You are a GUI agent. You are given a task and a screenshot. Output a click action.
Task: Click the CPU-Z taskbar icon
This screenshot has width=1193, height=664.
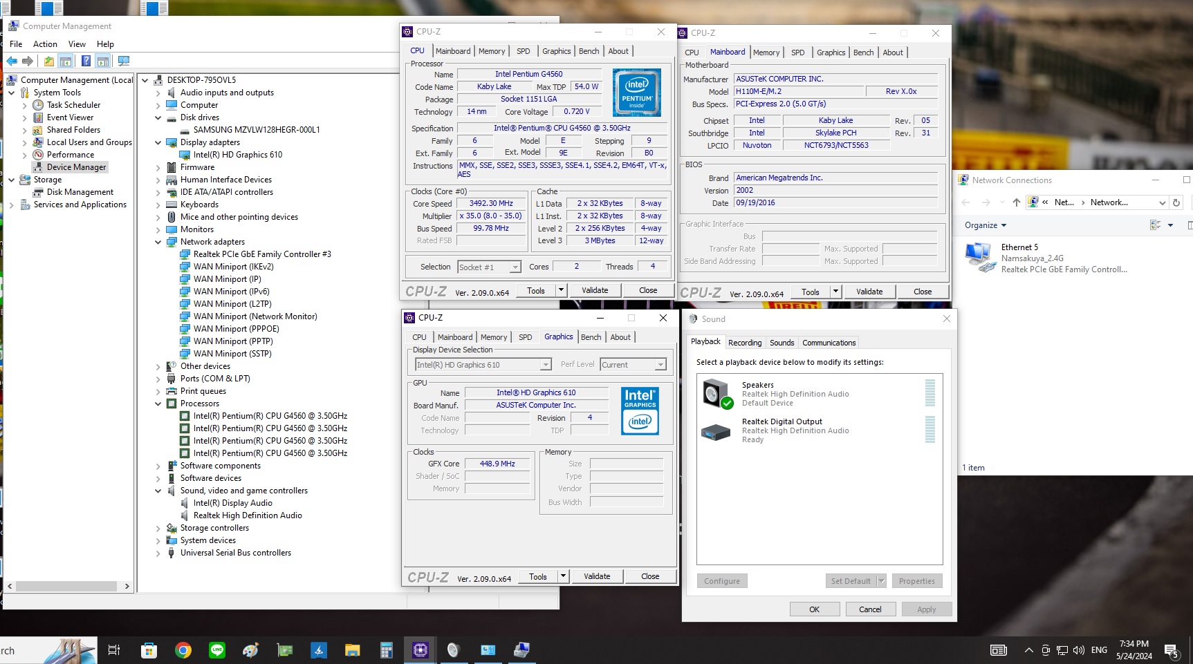[x=420, y=650]
